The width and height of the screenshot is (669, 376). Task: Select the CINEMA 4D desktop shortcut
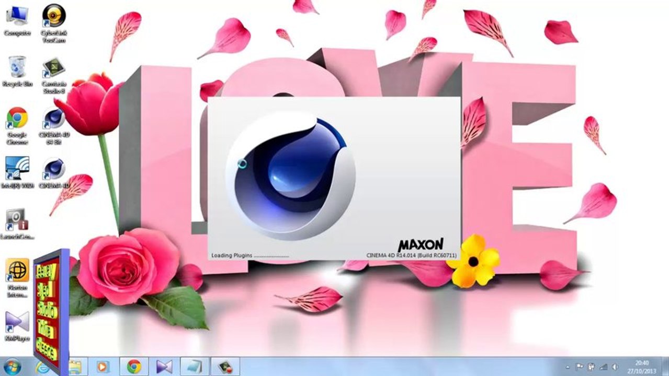point(54,172)
